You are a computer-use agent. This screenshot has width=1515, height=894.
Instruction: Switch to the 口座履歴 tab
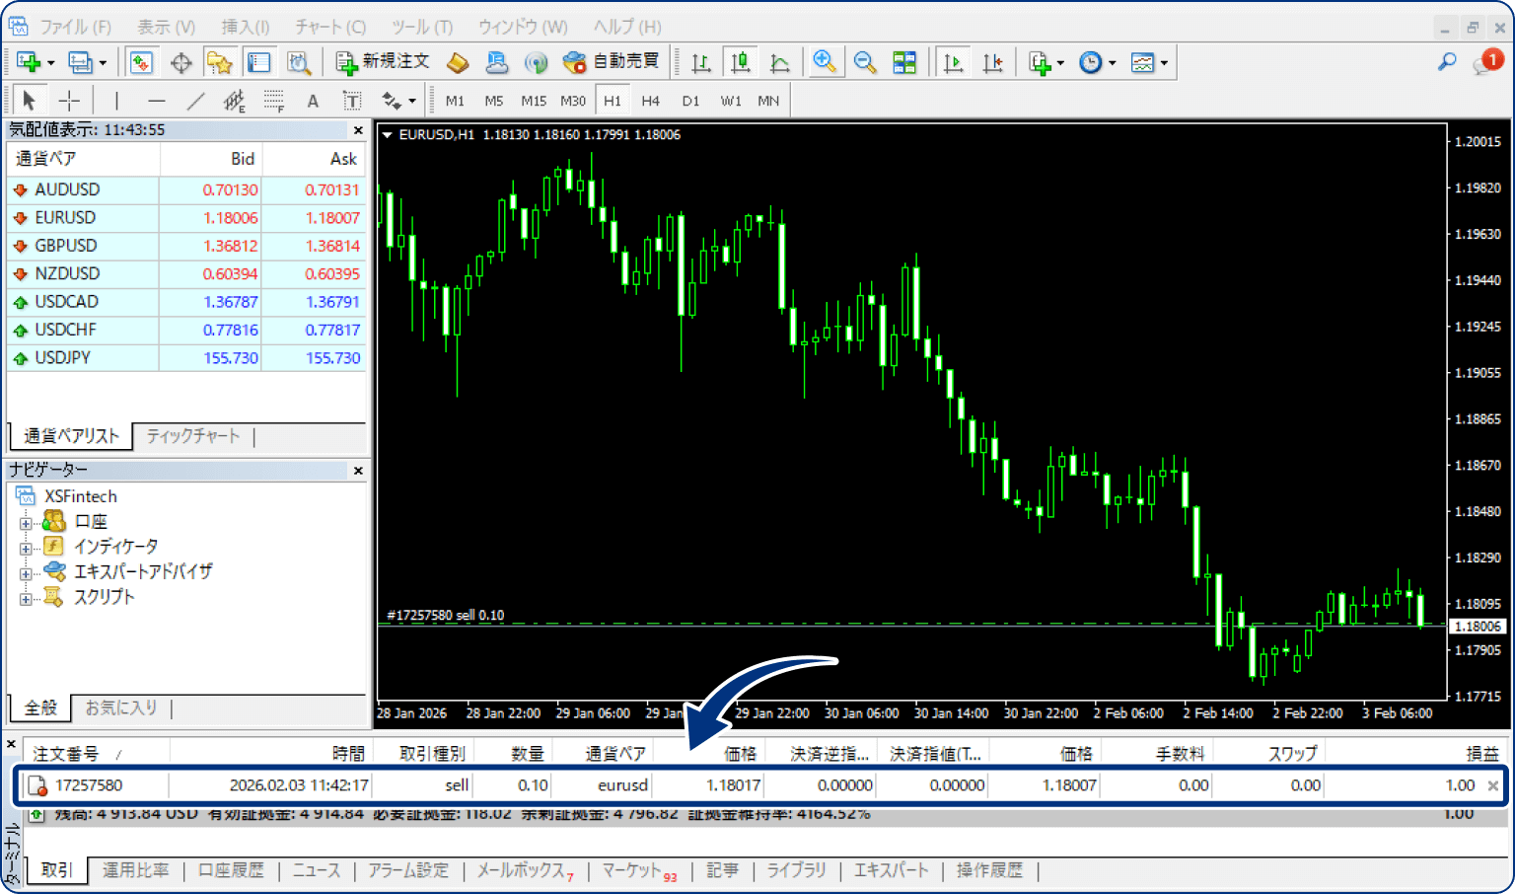pos(231,870)
